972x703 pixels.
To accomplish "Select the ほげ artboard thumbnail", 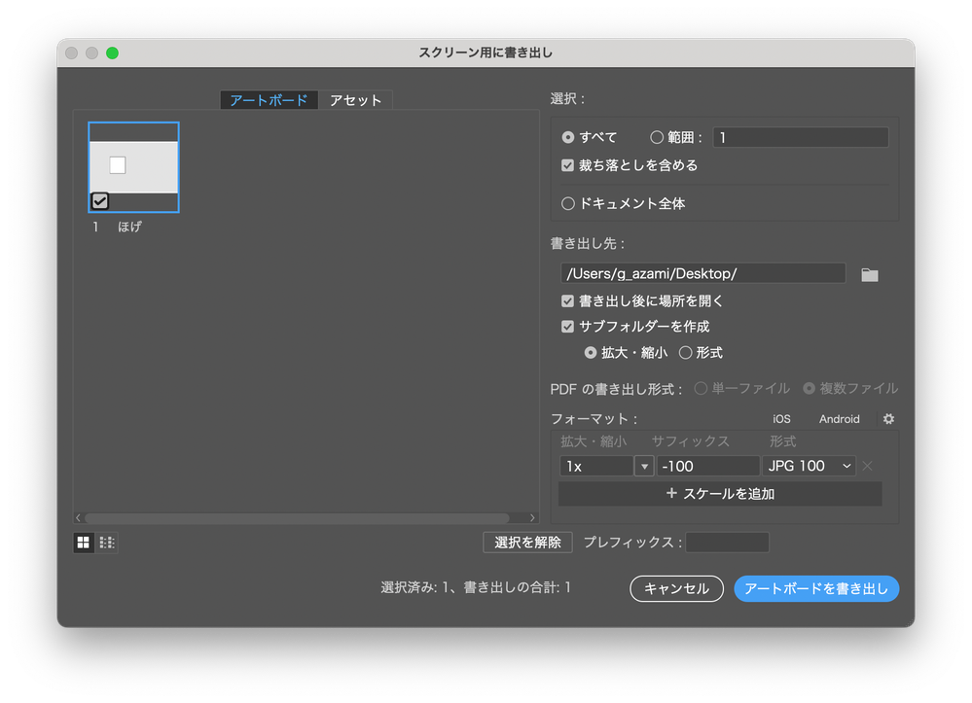I will [132, 166].
